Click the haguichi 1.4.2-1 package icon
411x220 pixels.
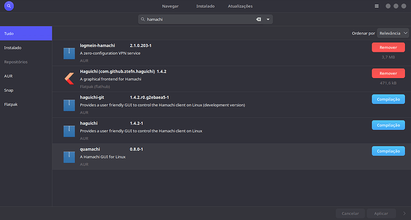[69, 131]
